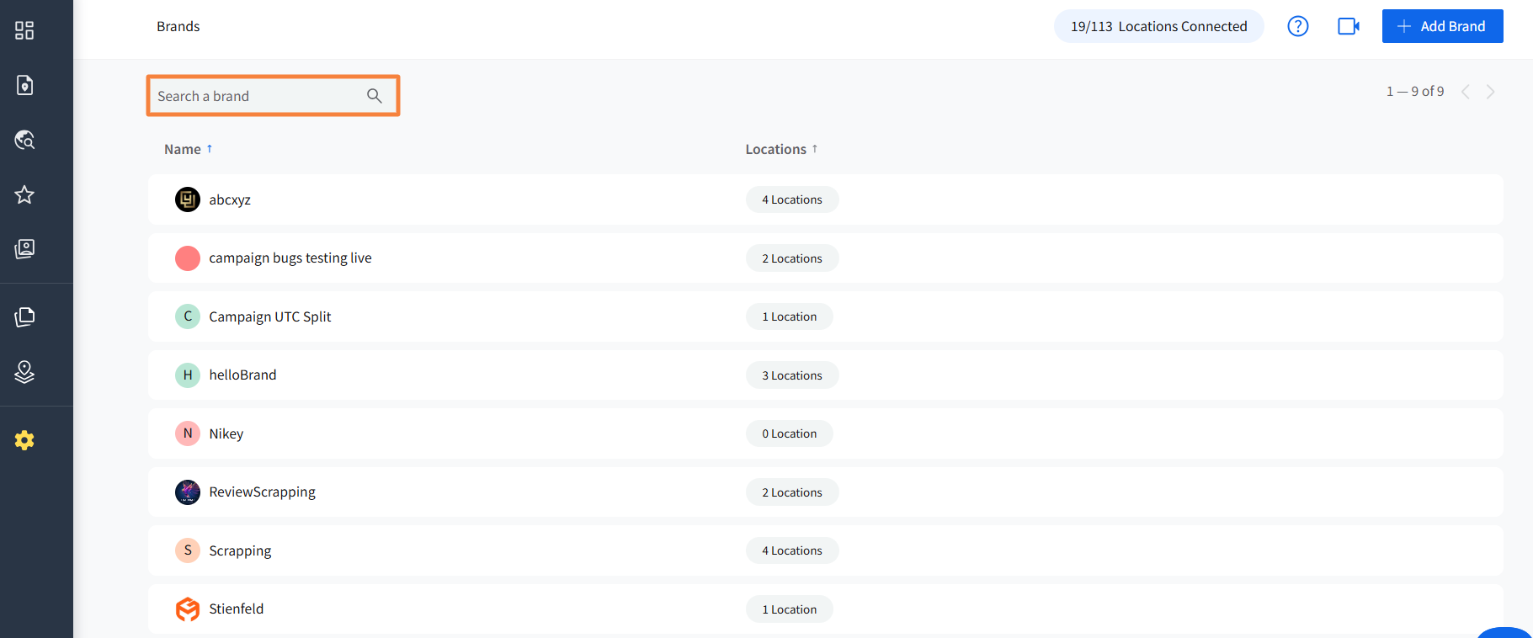Viewport: 1533px width, 638px height.
Task: Open the yellow settings gear icon
Action: click(24, 440)
